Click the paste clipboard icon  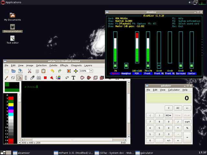coord(43,71)
